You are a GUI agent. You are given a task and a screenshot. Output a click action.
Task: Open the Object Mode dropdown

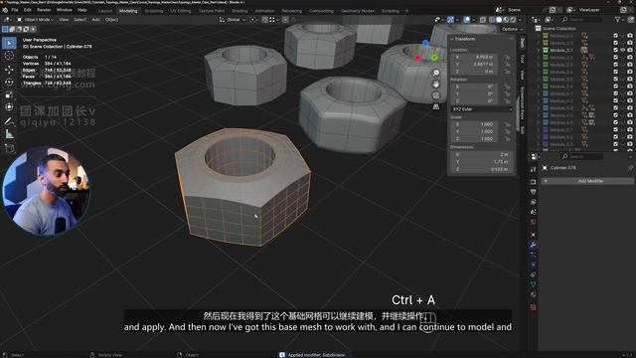36,20
